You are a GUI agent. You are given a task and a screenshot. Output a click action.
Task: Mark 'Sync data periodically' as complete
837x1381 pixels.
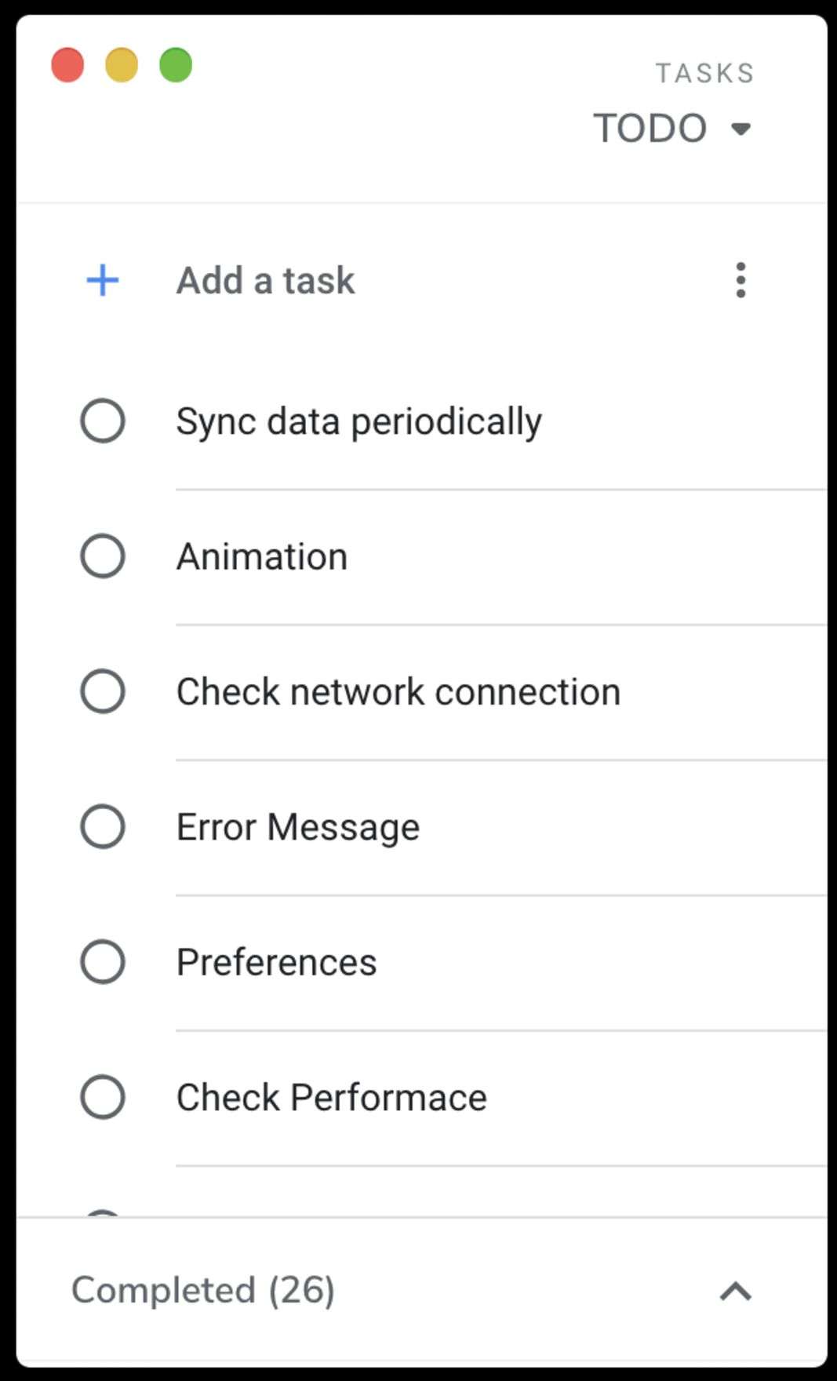tap(103, 421)
